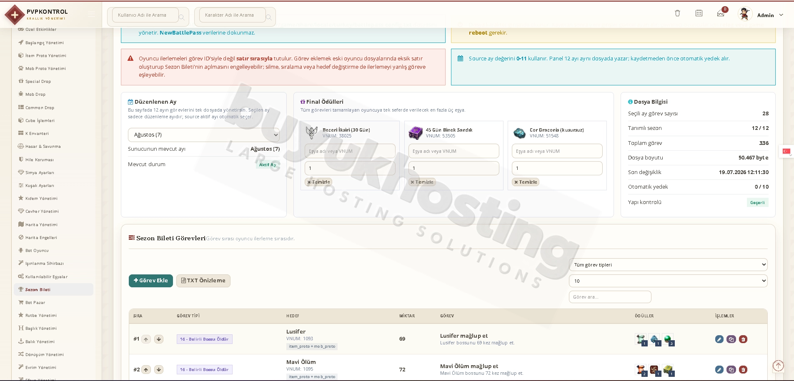Click the Cor Draconis item icon
794x381 pixels.
coord(519,133)
